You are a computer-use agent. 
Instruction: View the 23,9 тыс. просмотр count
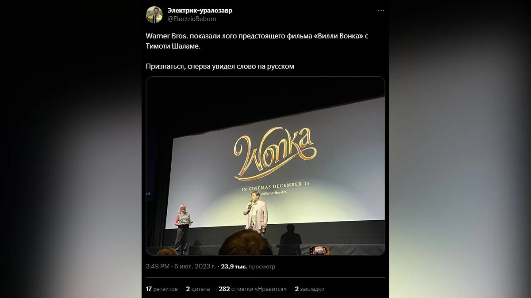(248, 267)
